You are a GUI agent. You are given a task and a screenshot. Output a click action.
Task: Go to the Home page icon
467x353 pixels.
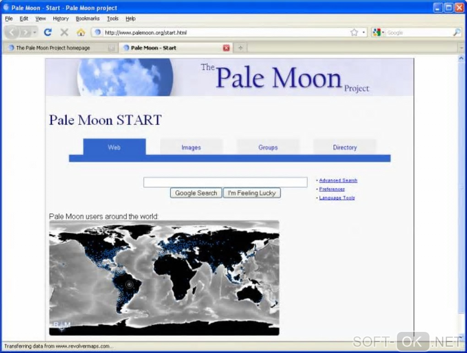coord(81,33)
